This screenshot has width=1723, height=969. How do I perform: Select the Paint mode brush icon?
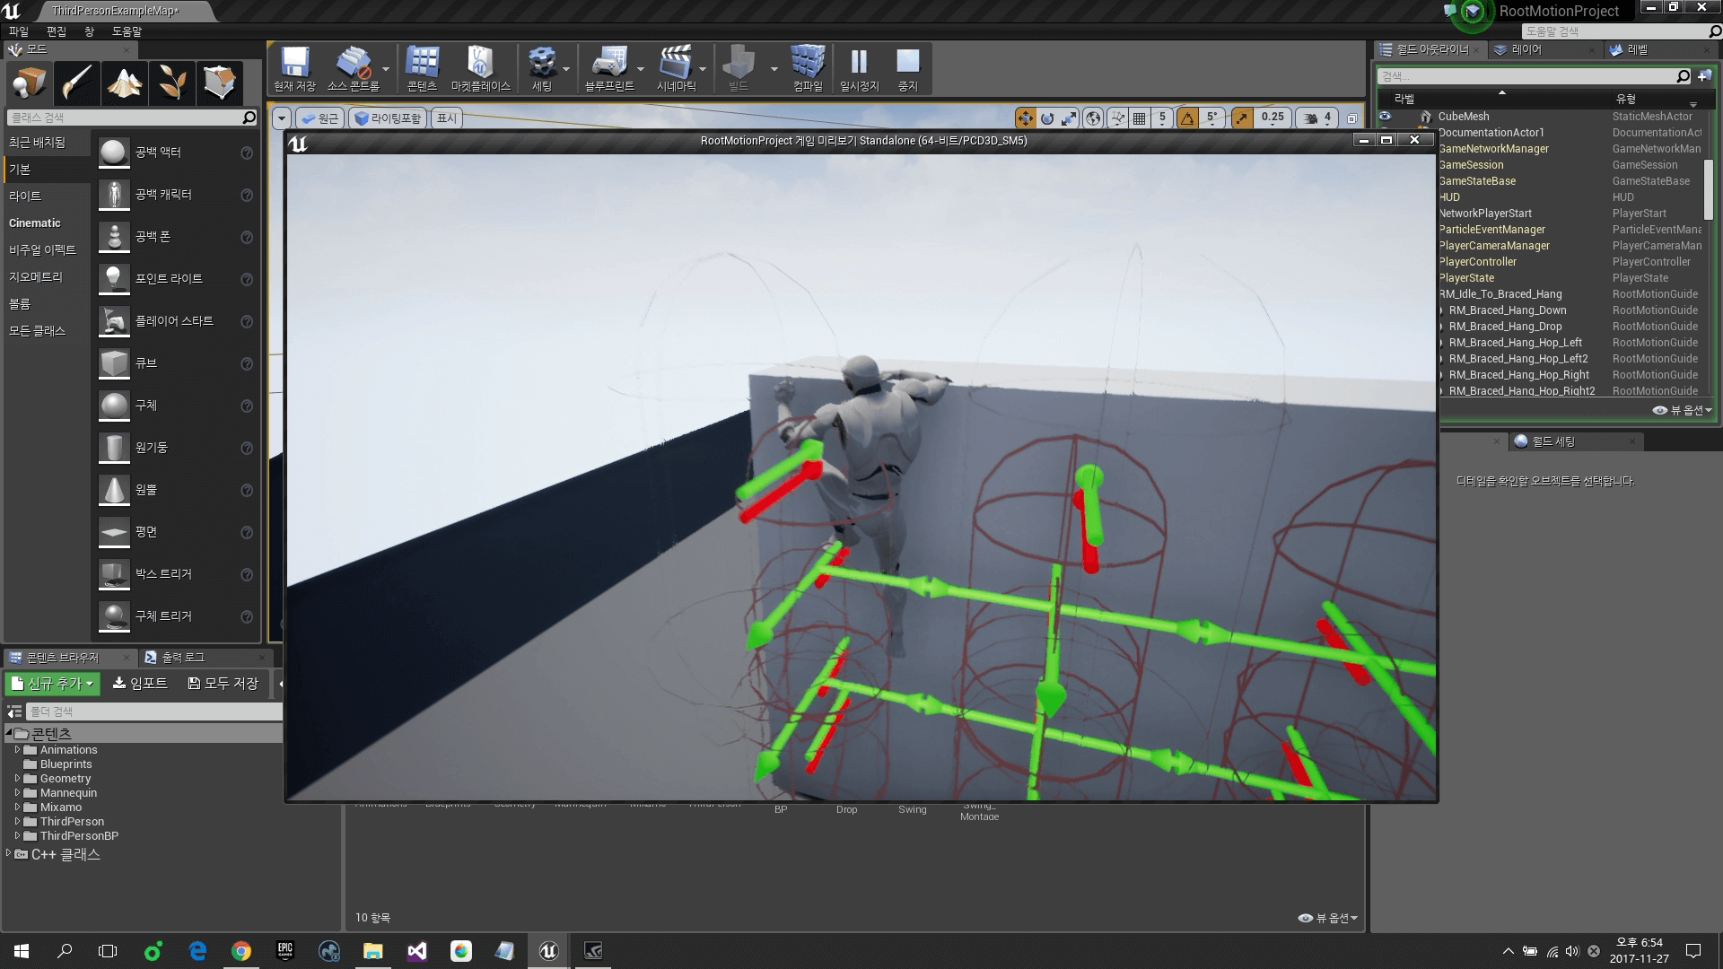(76, 83)
